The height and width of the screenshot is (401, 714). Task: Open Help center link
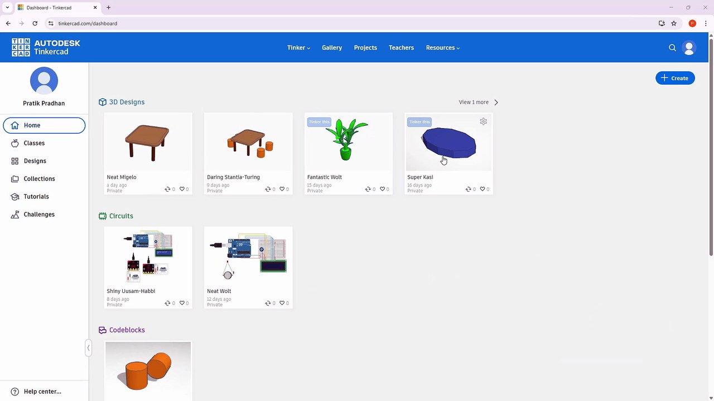36,392
